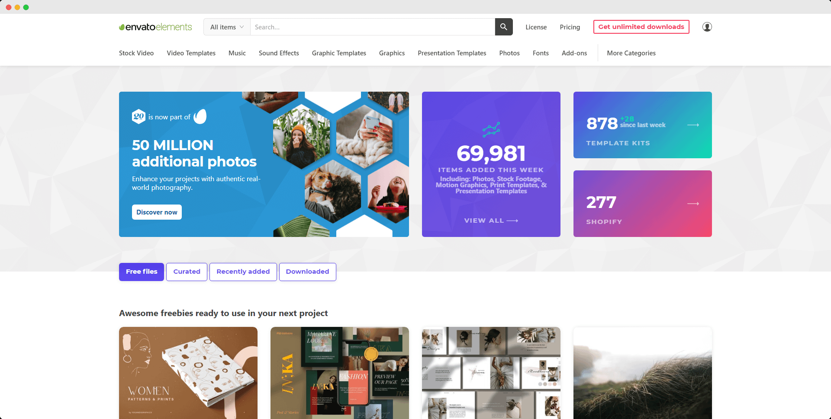Open the Women Patterns & Prints thumbnail
Viewport: 831px width, 419px height.
(x=188, y=373)
